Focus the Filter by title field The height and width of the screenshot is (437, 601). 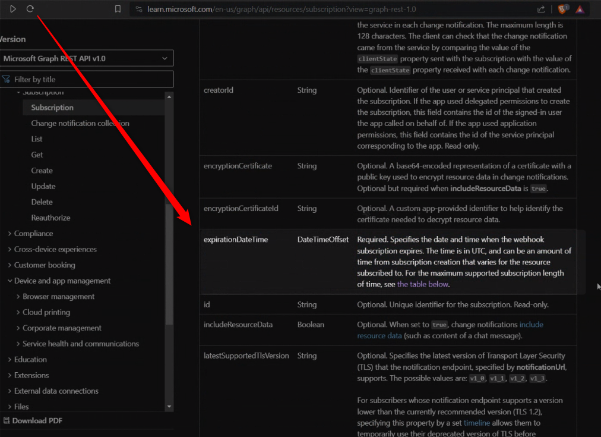pyautogui.click(x=87, y=80)
